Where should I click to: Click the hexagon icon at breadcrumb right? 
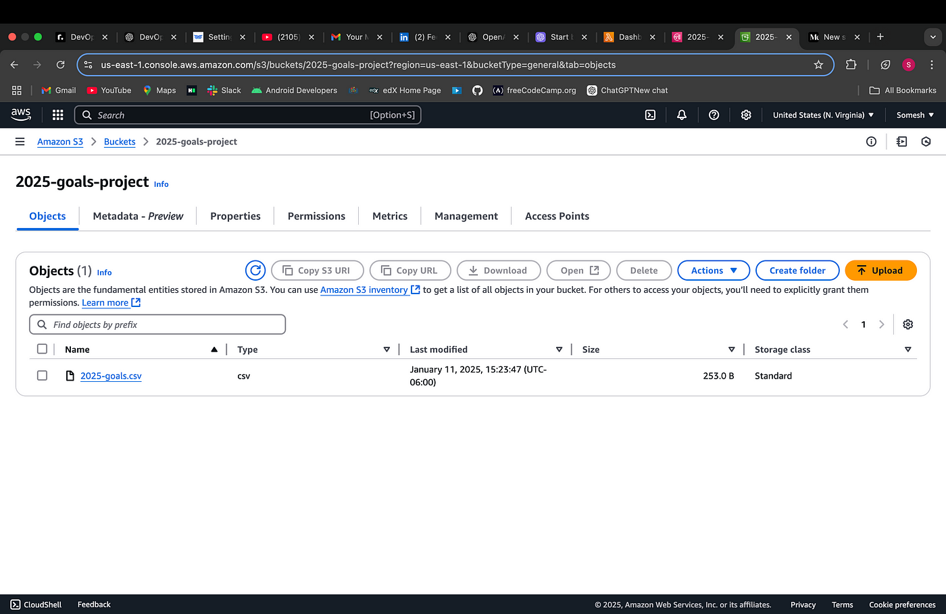coord(926,142)
